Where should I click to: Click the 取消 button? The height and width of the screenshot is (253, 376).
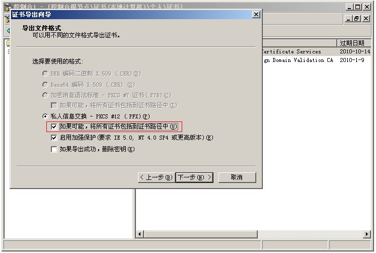(x=237, y=177)
